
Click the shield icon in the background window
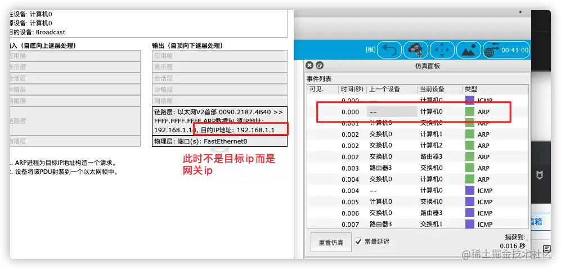coord(538,175)
